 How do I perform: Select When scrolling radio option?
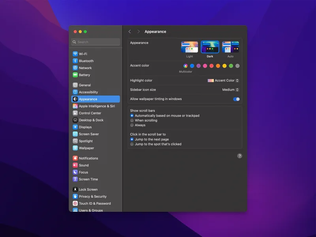[132, 120]
